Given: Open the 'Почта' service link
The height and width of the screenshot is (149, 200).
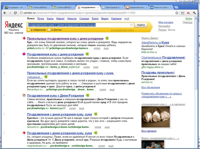Looking at the screenshot, I should 41,19.
